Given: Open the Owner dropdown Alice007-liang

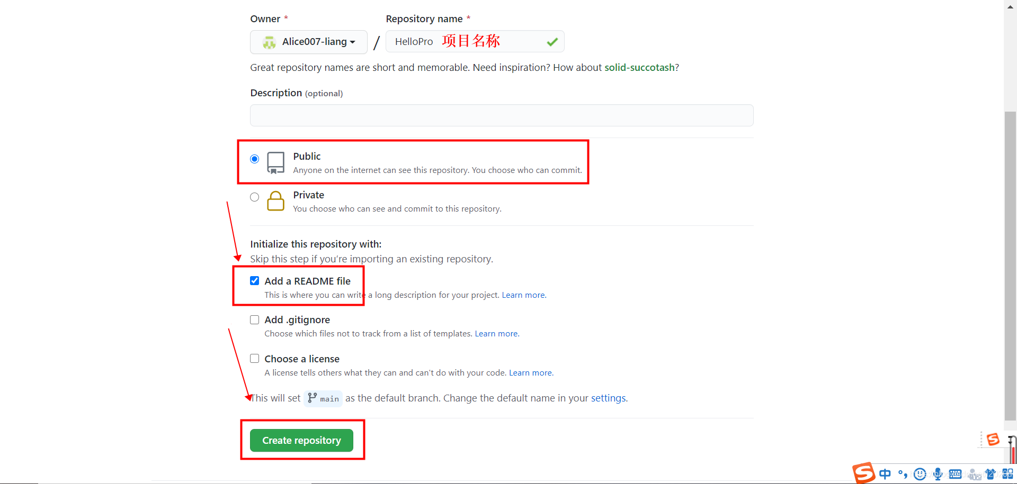Looking at the screenshot, I should 309,42.
